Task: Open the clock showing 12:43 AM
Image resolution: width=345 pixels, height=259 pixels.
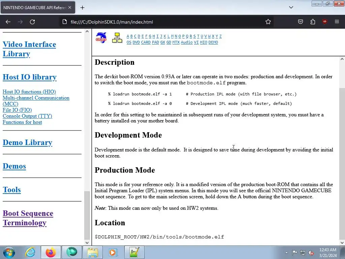Action: (x=328, y=253)
